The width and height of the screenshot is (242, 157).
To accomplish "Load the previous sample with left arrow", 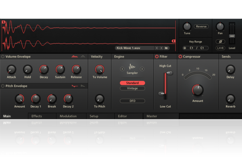I will [x=157, y=48].
